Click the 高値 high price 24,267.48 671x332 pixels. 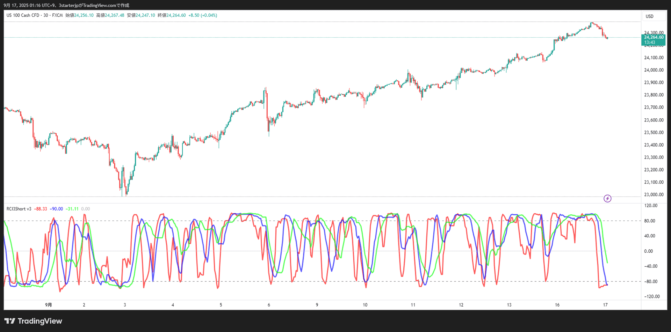(115, 15)
